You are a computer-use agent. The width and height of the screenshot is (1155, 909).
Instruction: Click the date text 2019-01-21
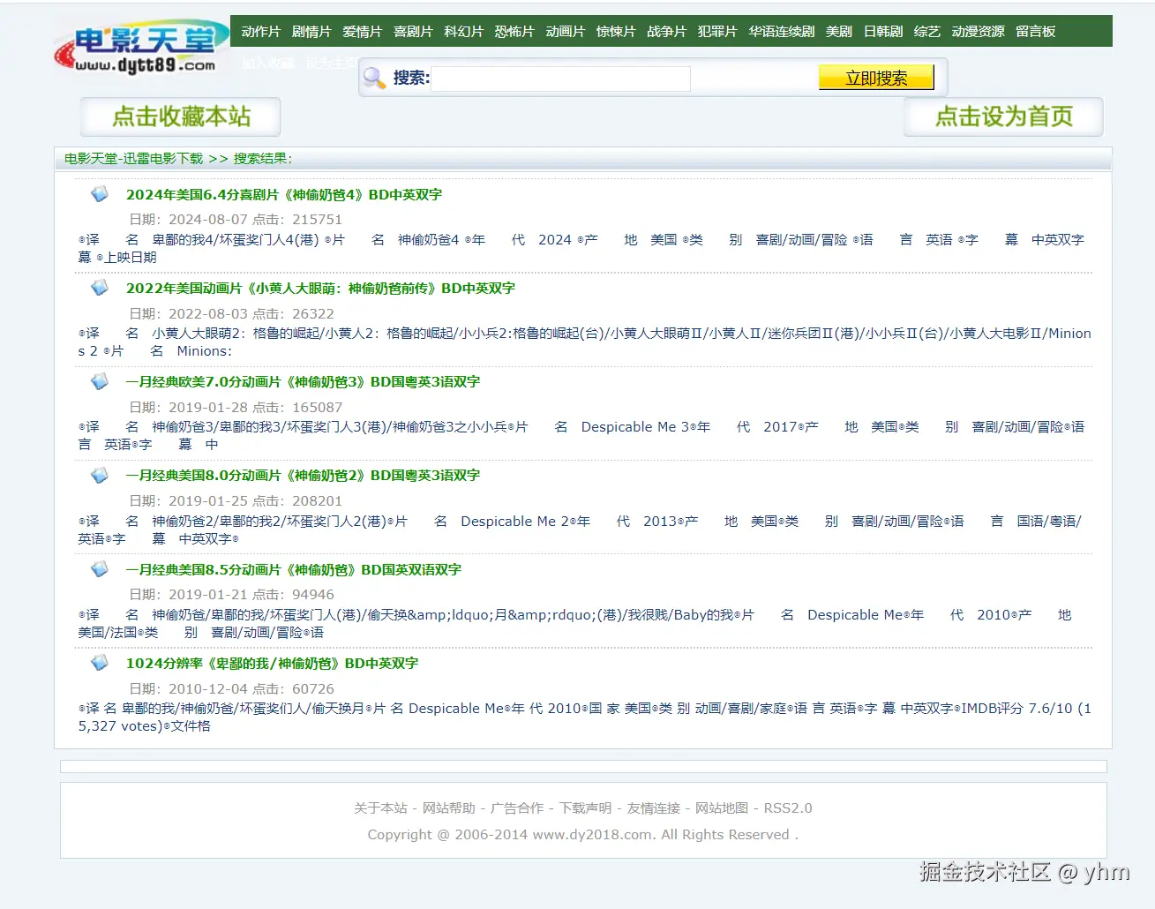[x=208, y=594]
